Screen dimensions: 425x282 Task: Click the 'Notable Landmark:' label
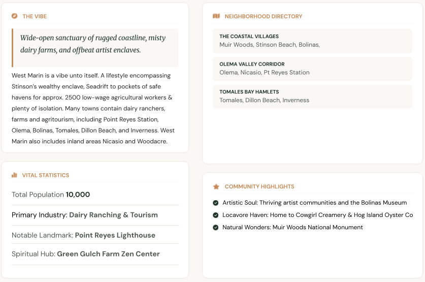coord(43,235)
